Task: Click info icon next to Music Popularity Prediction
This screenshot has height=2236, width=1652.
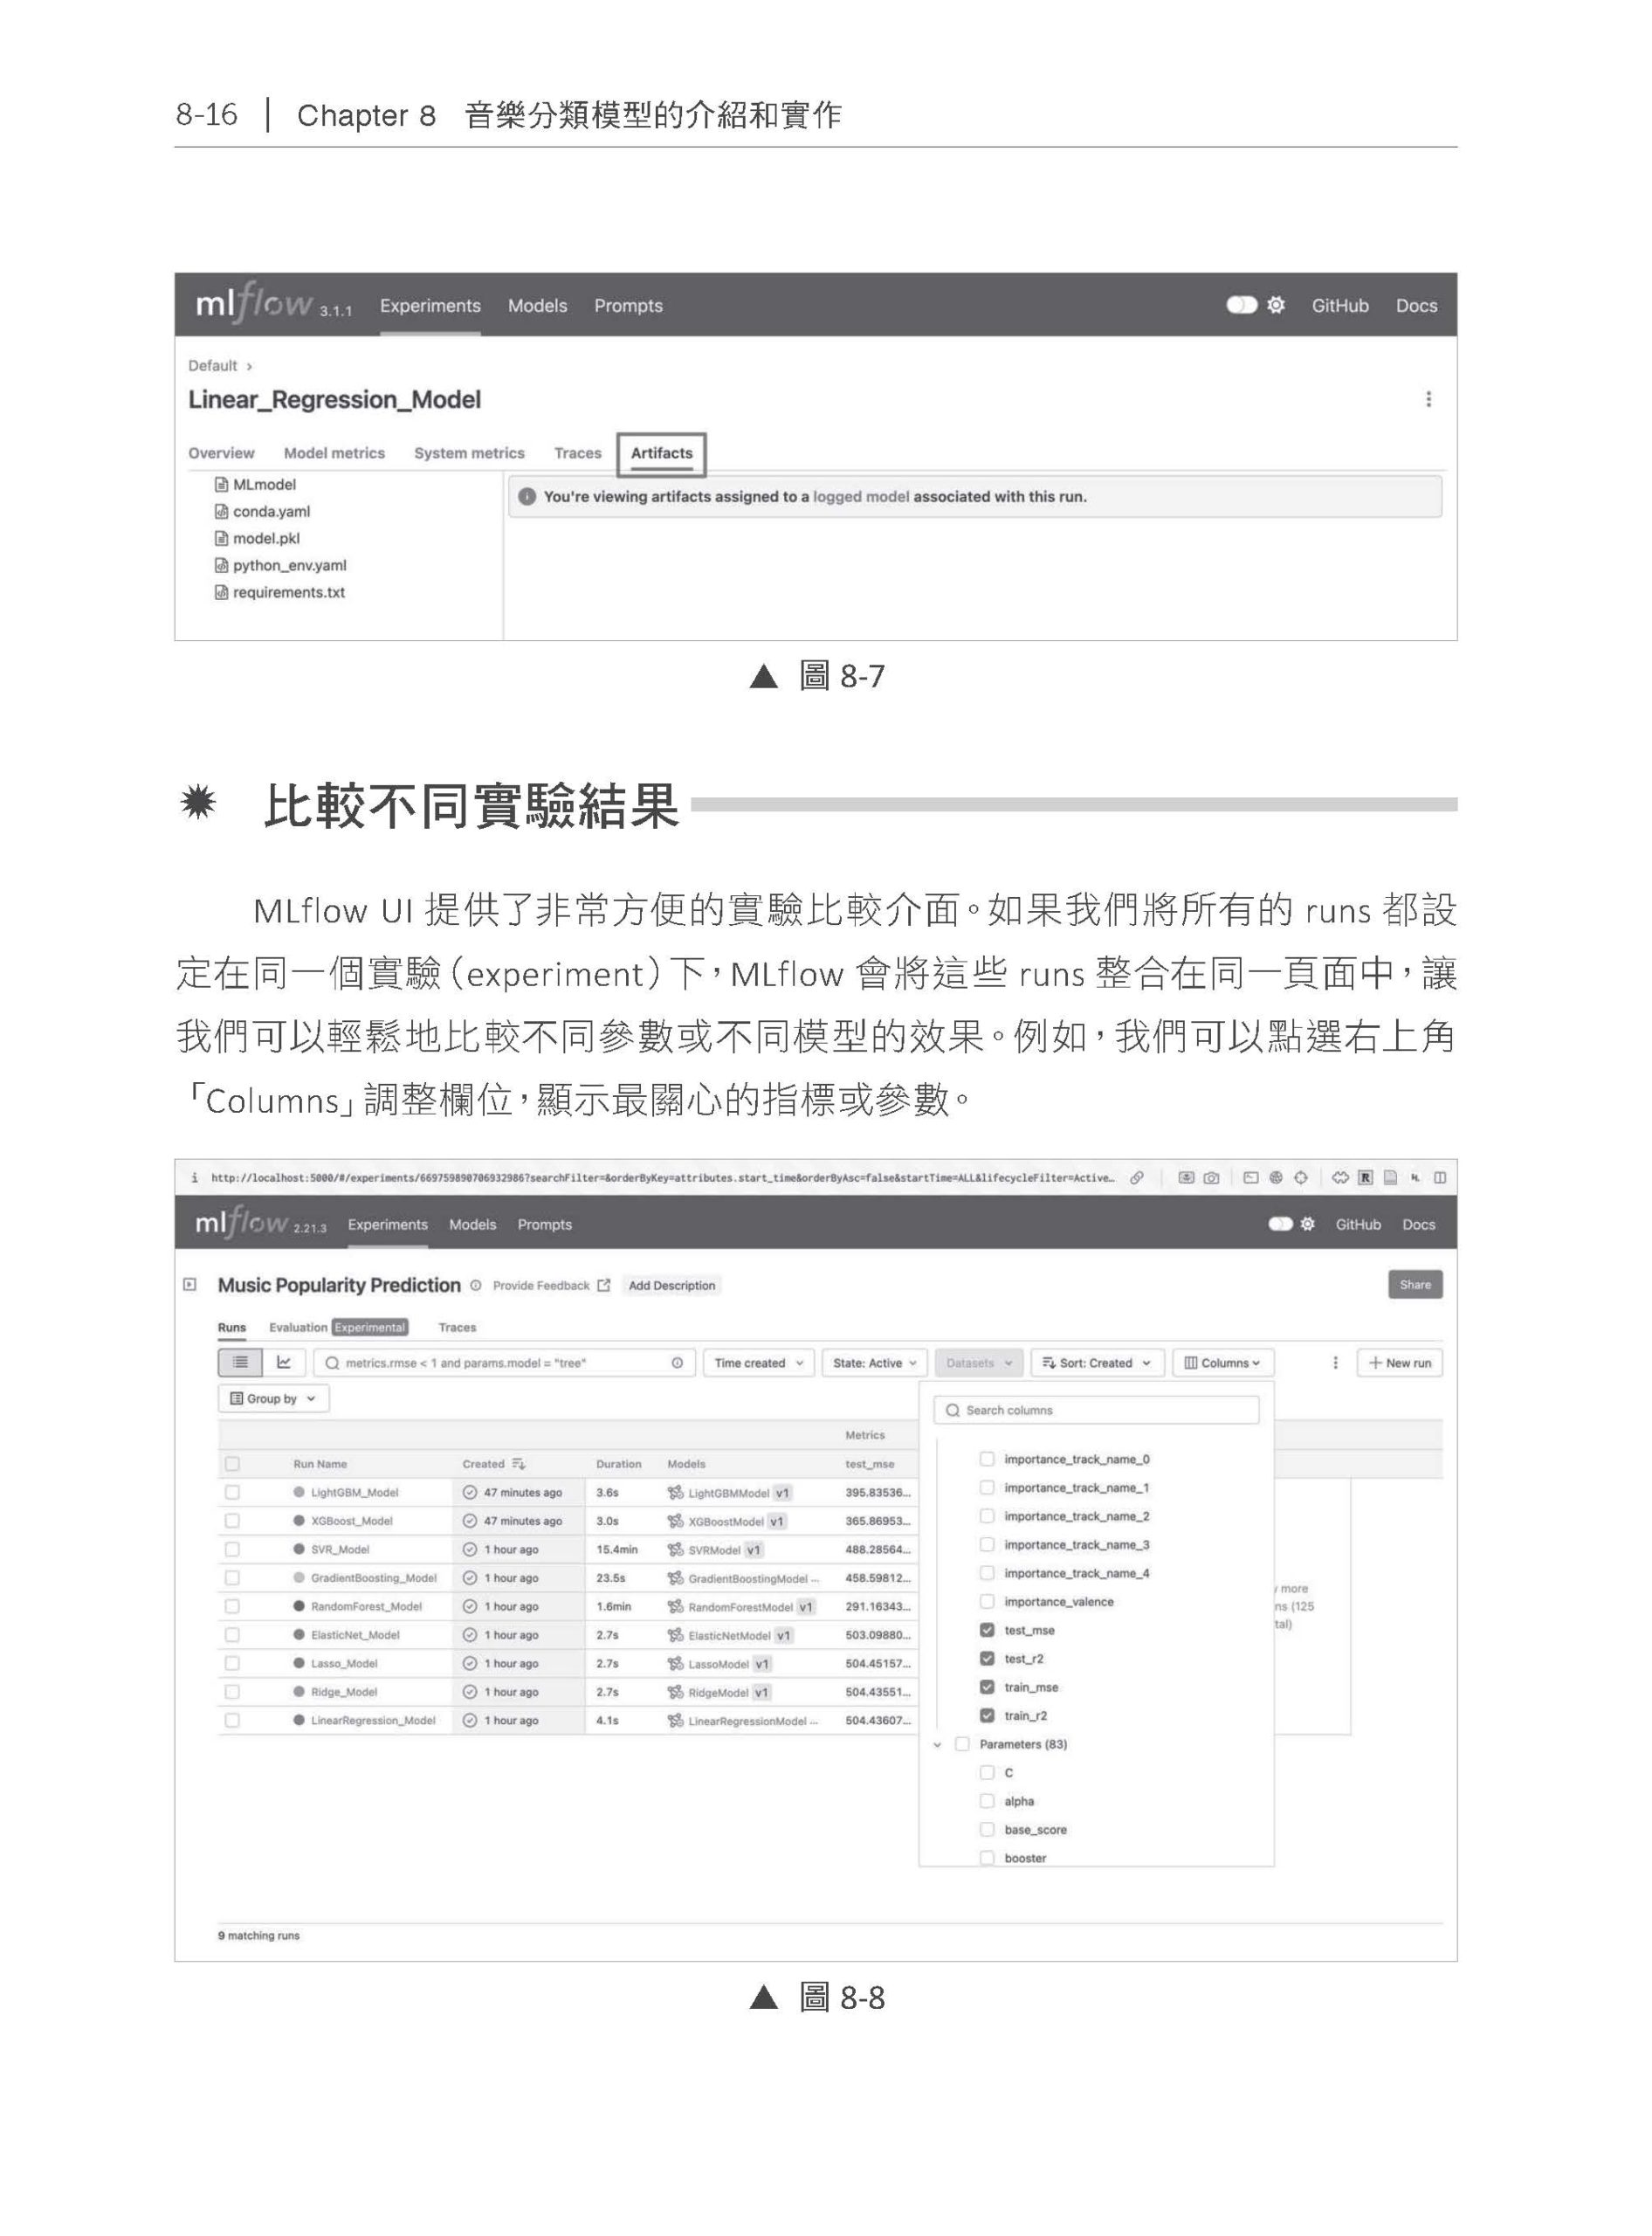Action: point(476,1286)
